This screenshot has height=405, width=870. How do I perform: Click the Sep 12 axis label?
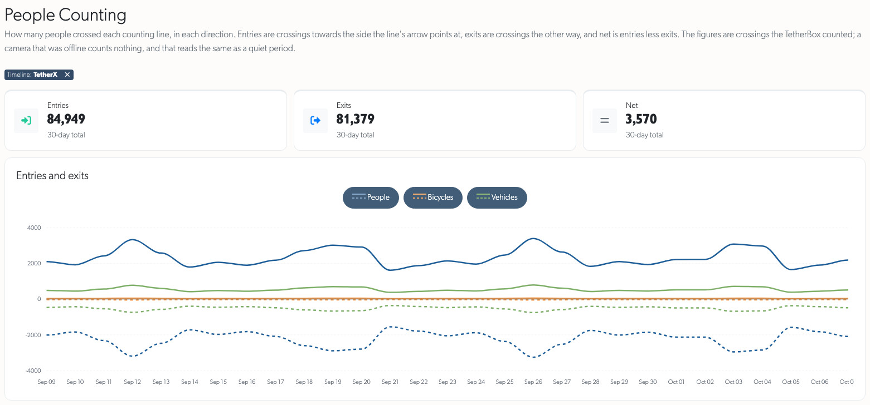[133, 382]
